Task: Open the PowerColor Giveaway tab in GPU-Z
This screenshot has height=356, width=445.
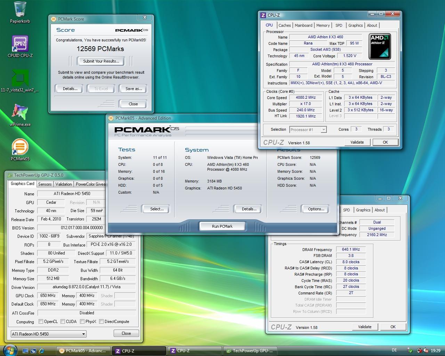Action: [90, 184]
